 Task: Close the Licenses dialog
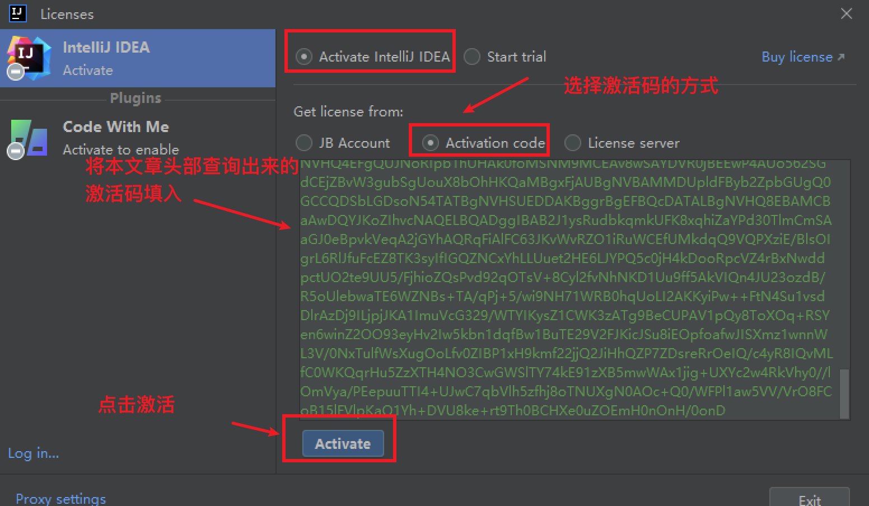point(847,13)
